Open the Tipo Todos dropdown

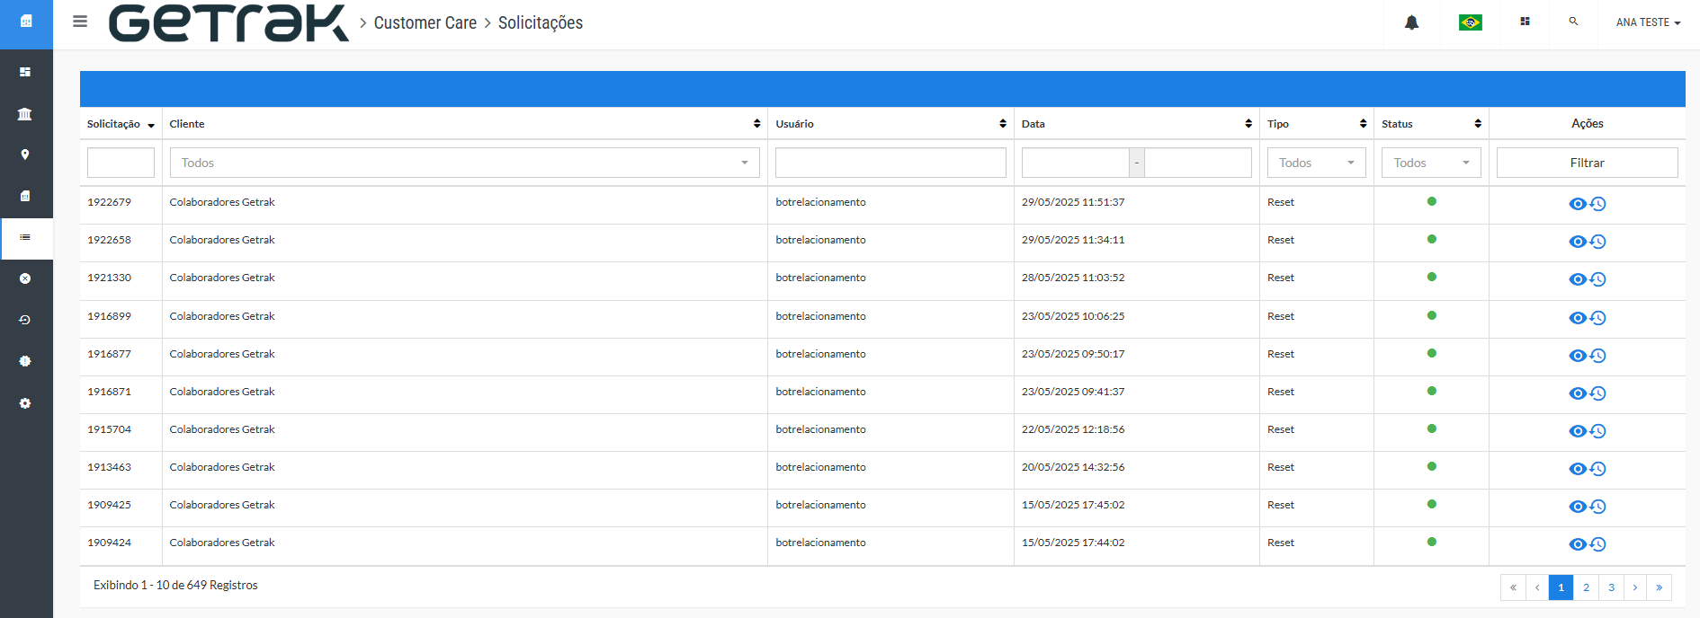click(x=1317, y=163)
